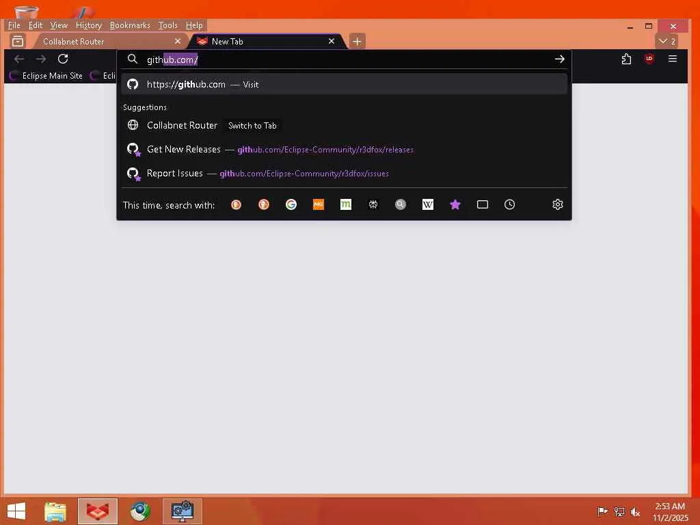Search history using the clock icon

[509, 204]
